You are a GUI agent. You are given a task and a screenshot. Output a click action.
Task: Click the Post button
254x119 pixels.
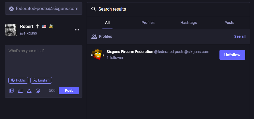point(69,90)
